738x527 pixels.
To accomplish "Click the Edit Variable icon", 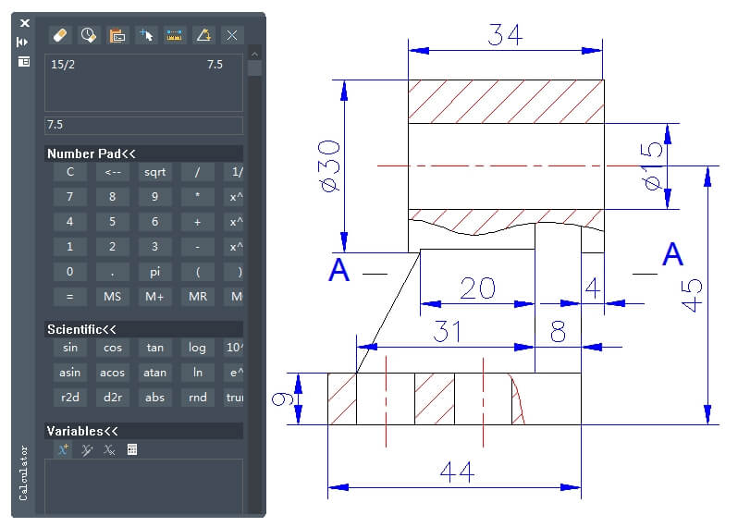I will [x=86, y=450].
